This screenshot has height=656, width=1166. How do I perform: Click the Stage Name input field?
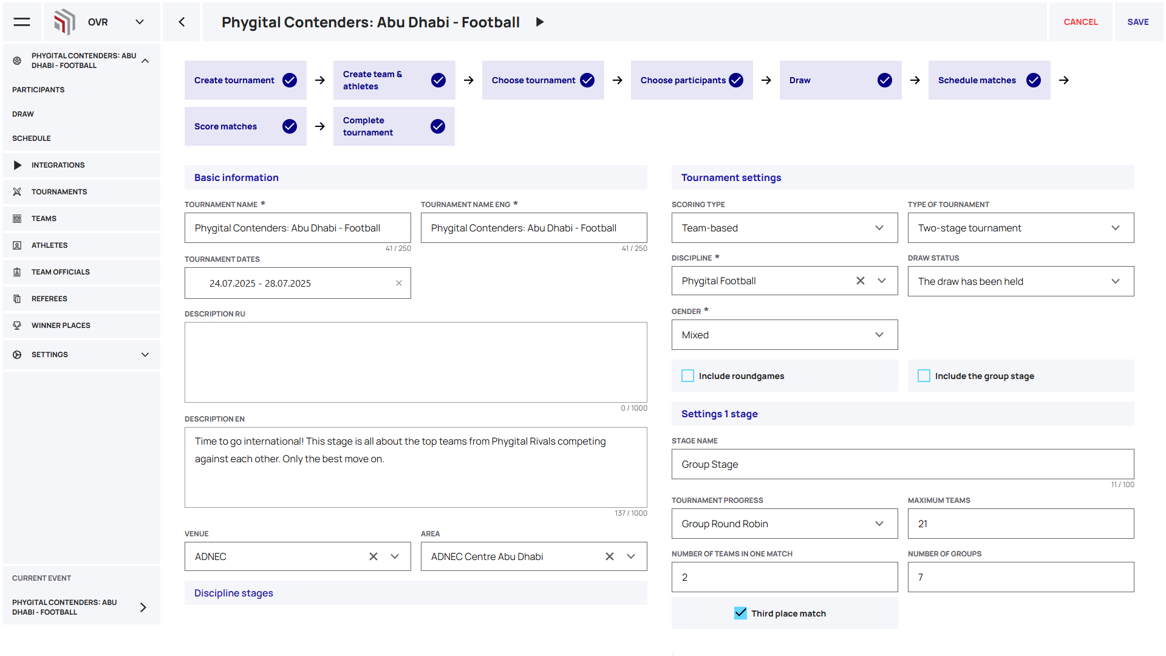point(903,464)
